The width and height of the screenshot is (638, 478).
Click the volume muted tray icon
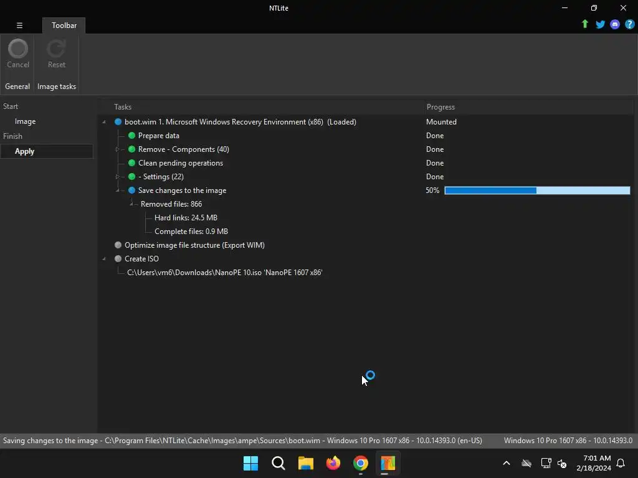point(562,463)
